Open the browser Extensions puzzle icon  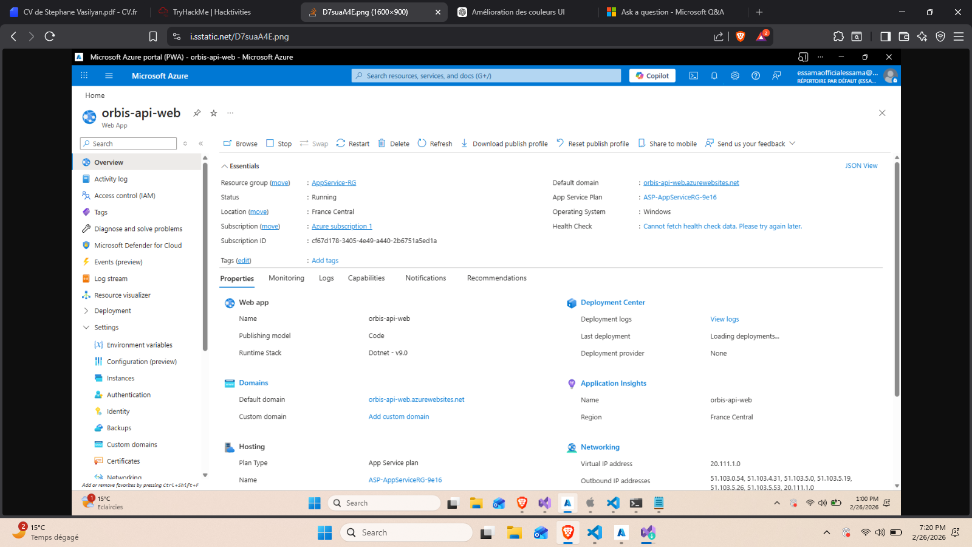click(838, 36)
